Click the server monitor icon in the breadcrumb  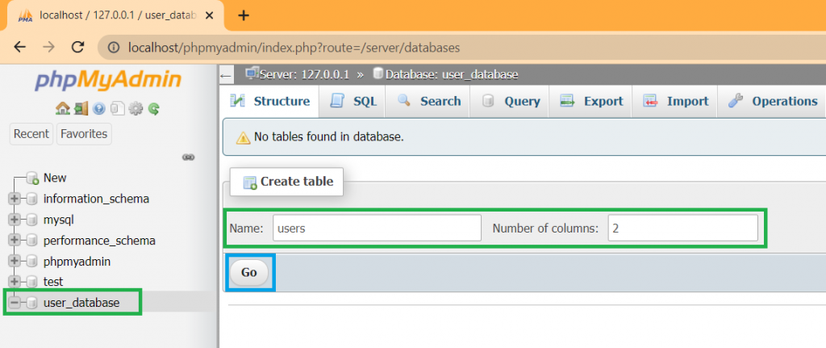click(252, 73)
